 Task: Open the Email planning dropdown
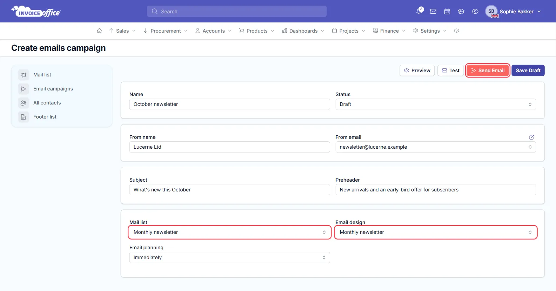point(230,257)
